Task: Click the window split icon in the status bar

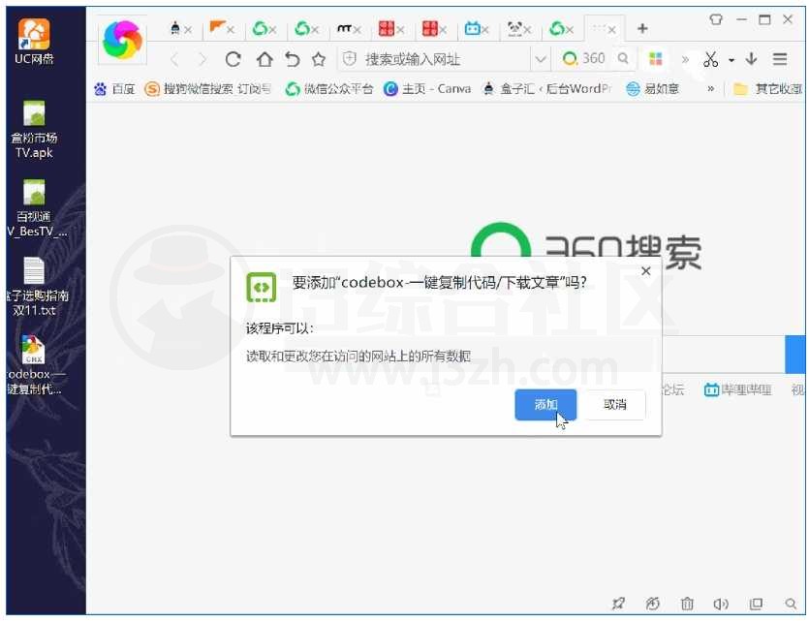Action: pyautogui.click(x=756, y=603)
